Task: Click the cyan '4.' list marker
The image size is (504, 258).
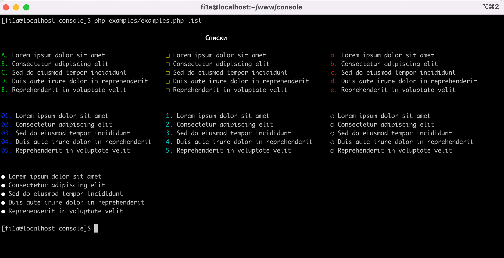Action: 169,142
